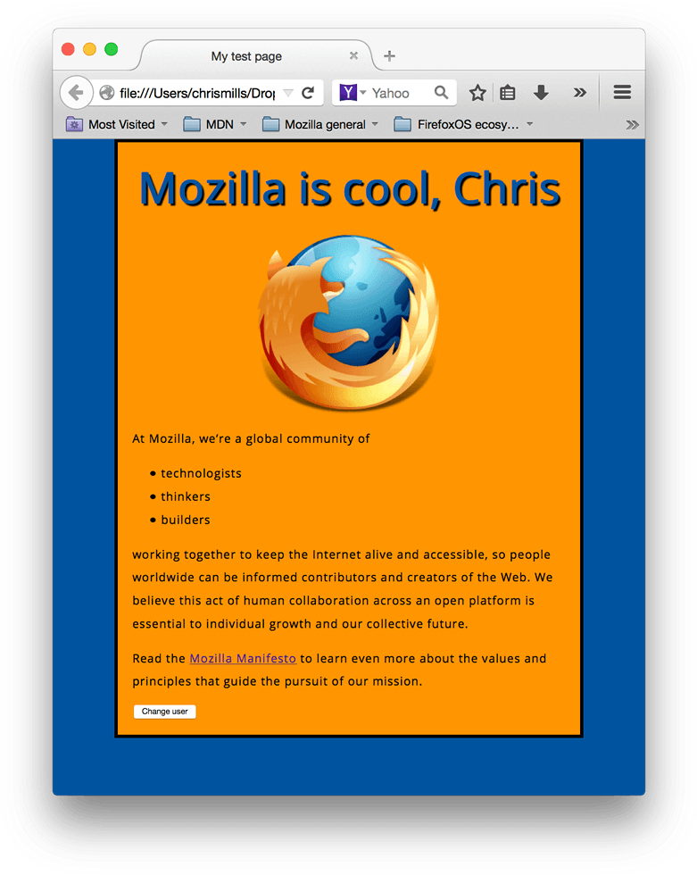Viewport: 697px width, 875px height.
Task: Expand the Most Visited dropdown arrow
Action: 164,124
